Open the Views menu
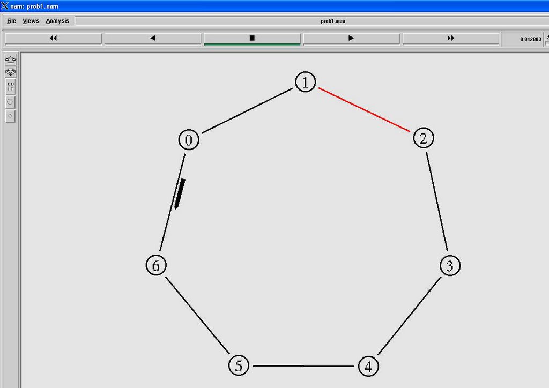The width and height of the screenshot is (549, 388). point(31,21)
